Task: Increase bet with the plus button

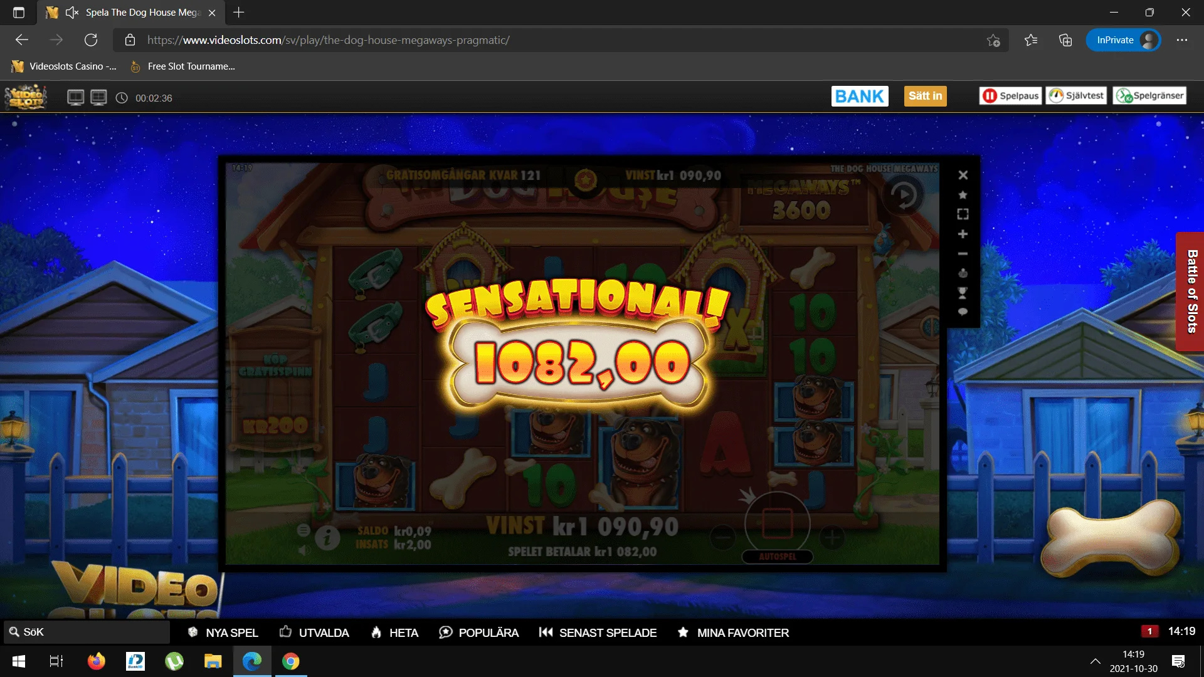Action: point(832,537)
